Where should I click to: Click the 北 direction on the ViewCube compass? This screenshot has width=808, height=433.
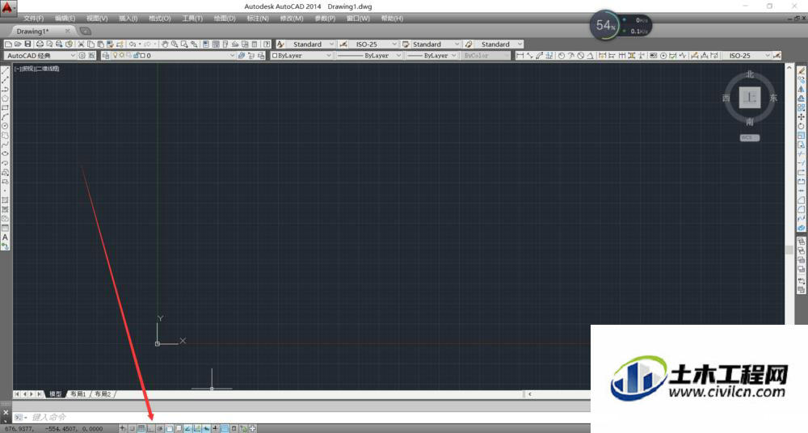click(750, 74)
